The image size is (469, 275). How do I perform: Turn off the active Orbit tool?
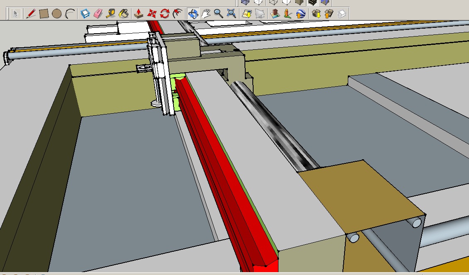pos(193,13)
